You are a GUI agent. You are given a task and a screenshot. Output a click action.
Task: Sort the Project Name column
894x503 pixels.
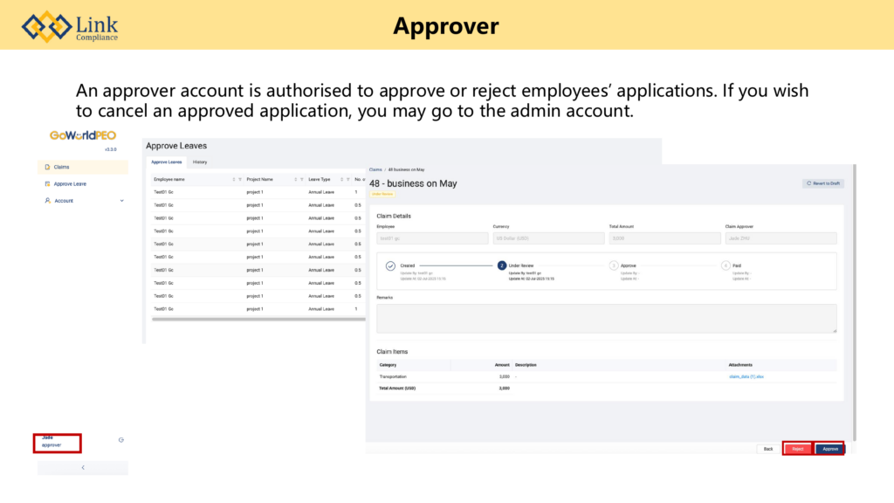coord(295,179)
